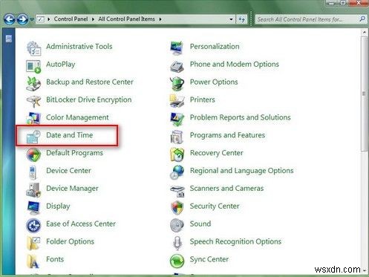Expand arrow after All Control Panel Items
This screenshot has height=277, width=369.
pyautogui.click(x=160, y=19)
